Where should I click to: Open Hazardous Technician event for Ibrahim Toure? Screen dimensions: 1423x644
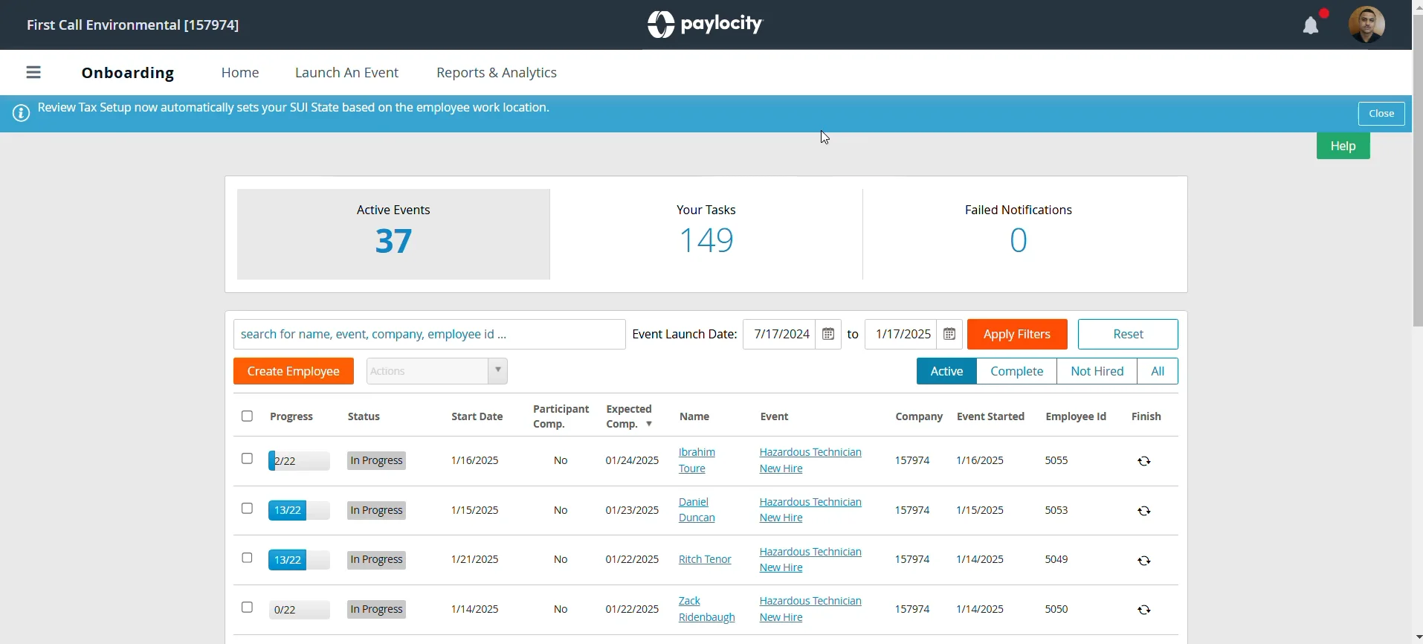point(810,460)
